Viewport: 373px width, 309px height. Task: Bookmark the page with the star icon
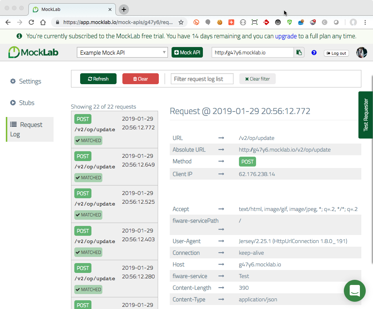click(181, 22)
